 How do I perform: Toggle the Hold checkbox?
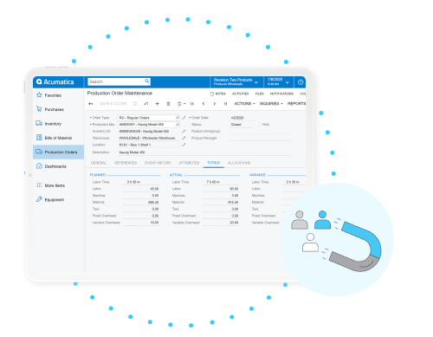[260, 125]
